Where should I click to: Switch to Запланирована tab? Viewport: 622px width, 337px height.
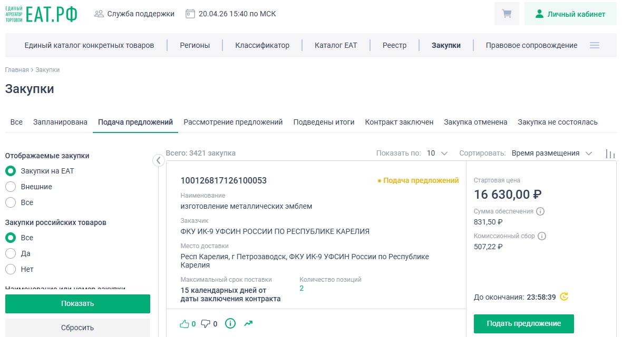(60, 122)
